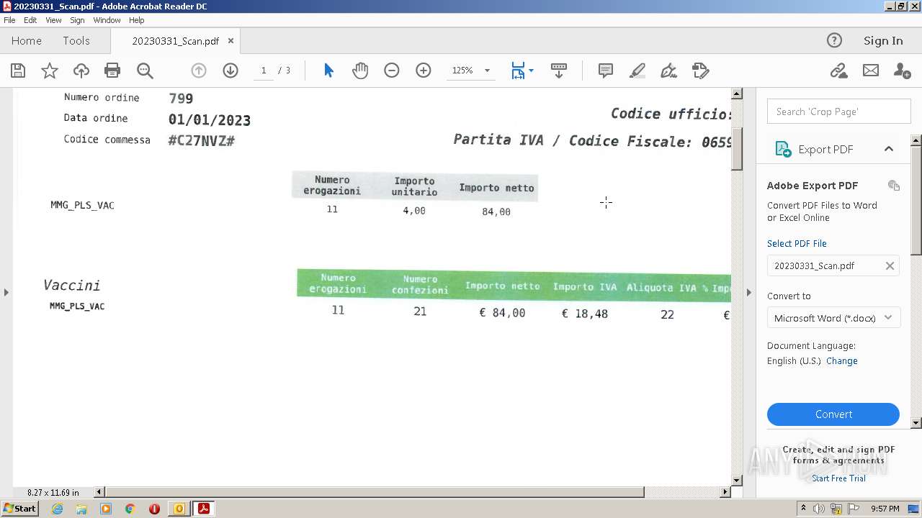
Task: Upload file to cloud icon
Action: 81,71
